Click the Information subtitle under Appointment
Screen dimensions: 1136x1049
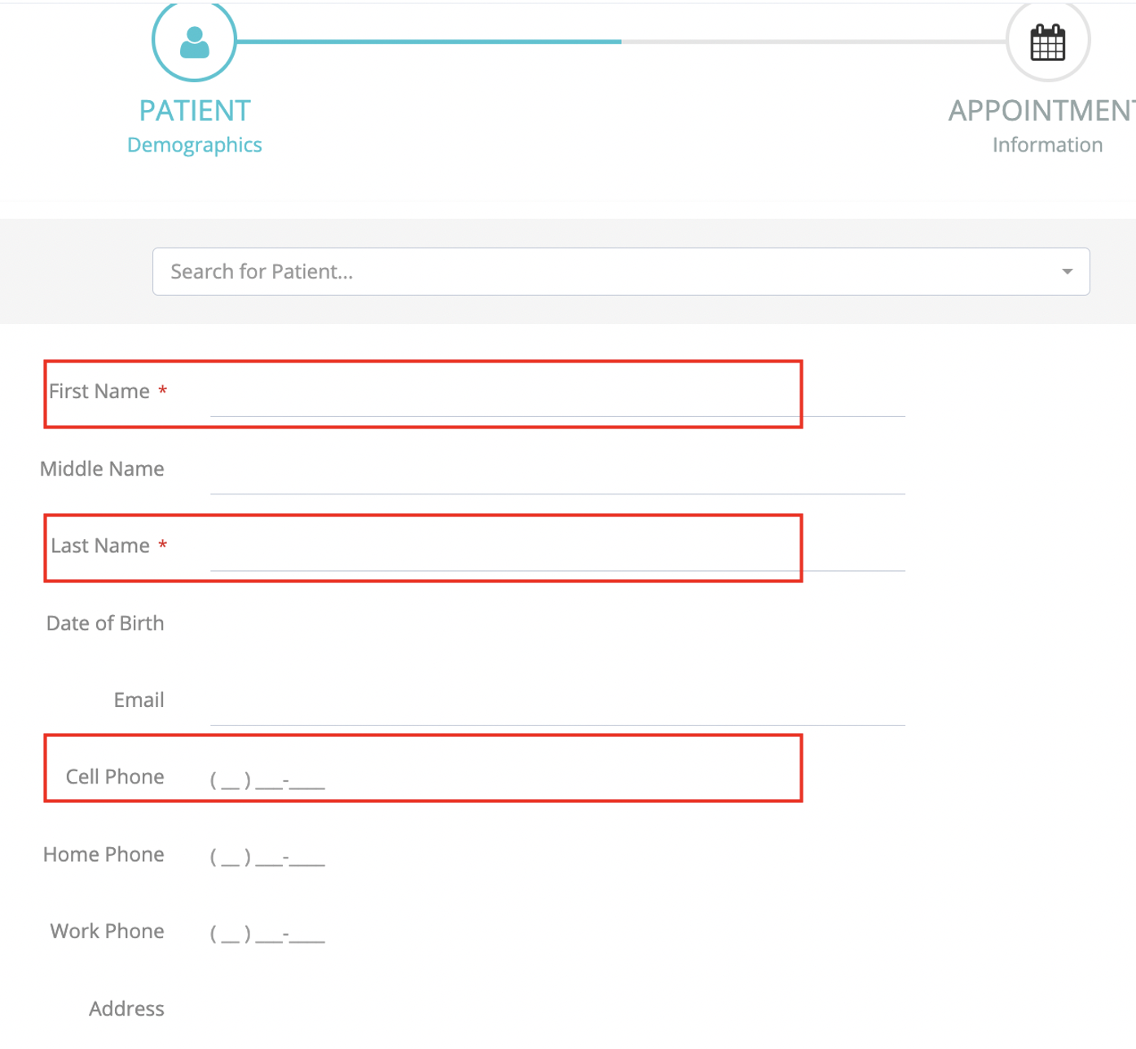point(1047,145)
